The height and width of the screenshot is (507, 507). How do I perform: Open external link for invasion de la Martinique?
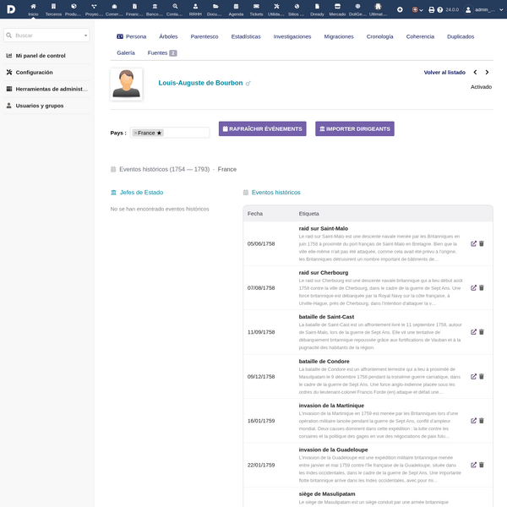473,421
